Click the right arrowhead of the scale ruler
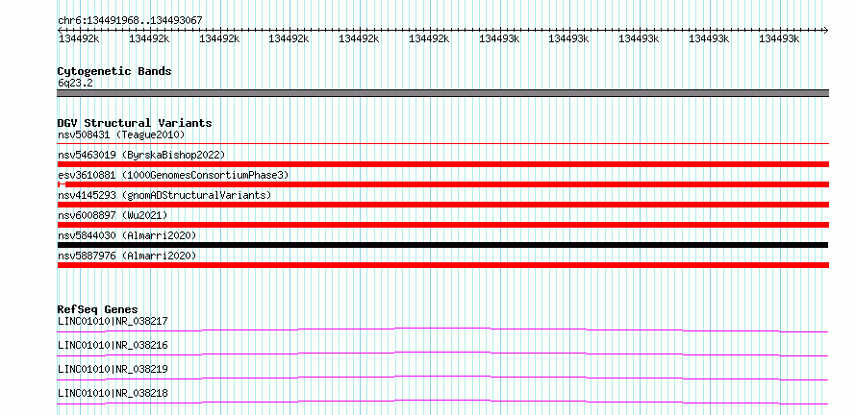This screenshot has height=415, width=856. 825,30
